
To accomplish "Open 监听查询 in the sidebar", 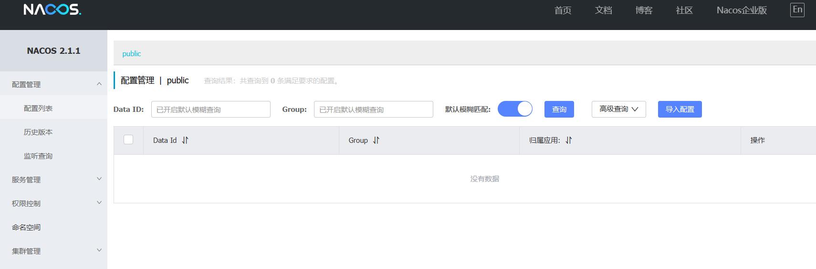I will click(x=38, y=156).
